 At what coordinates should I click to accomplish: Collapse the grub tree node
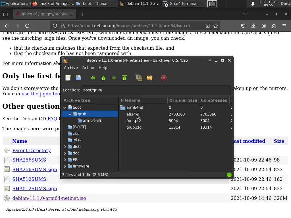pos(70,114)
